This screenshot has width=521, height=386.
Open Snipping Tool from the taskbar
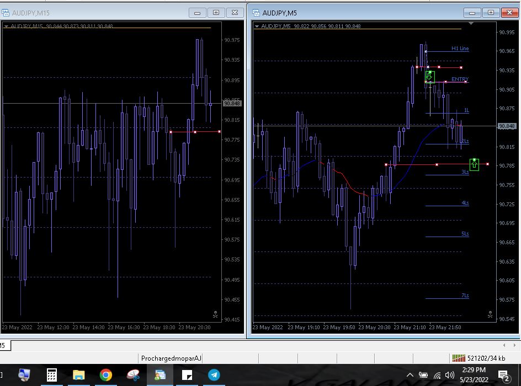pos(133,375)
